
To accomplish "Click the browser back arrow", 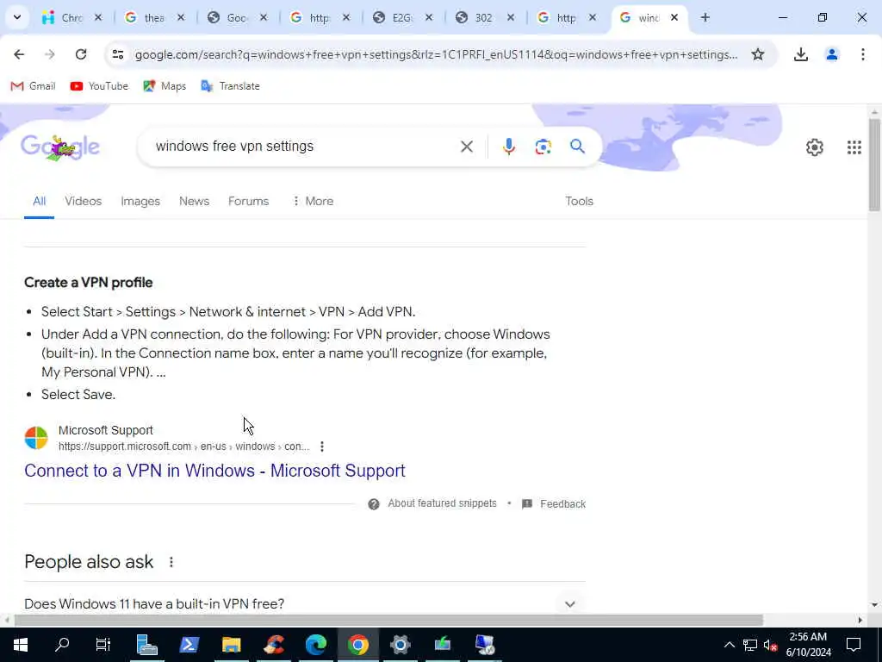I will click(x=19, y=54).
